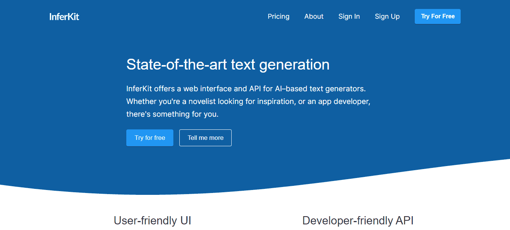Select the hero description paragraph text
The image size is (510, 230).
pos(248,101)
